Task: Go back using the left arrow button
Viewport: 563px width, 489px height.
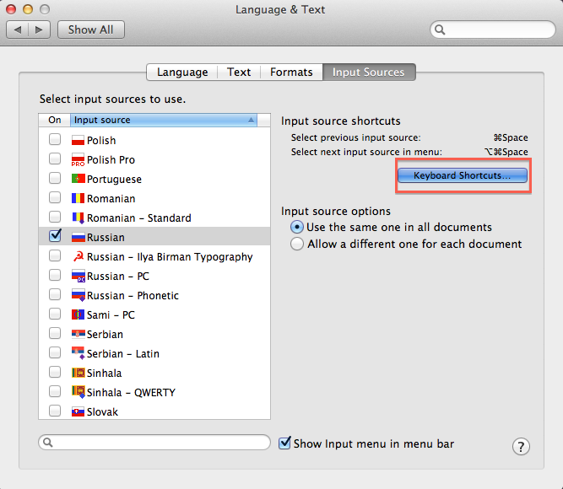Action: (x=19, y=30)
